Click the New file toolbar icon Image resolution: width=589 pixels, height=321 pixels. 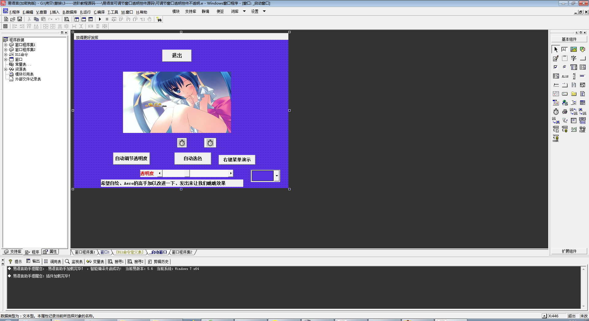[x=6, y=19]
